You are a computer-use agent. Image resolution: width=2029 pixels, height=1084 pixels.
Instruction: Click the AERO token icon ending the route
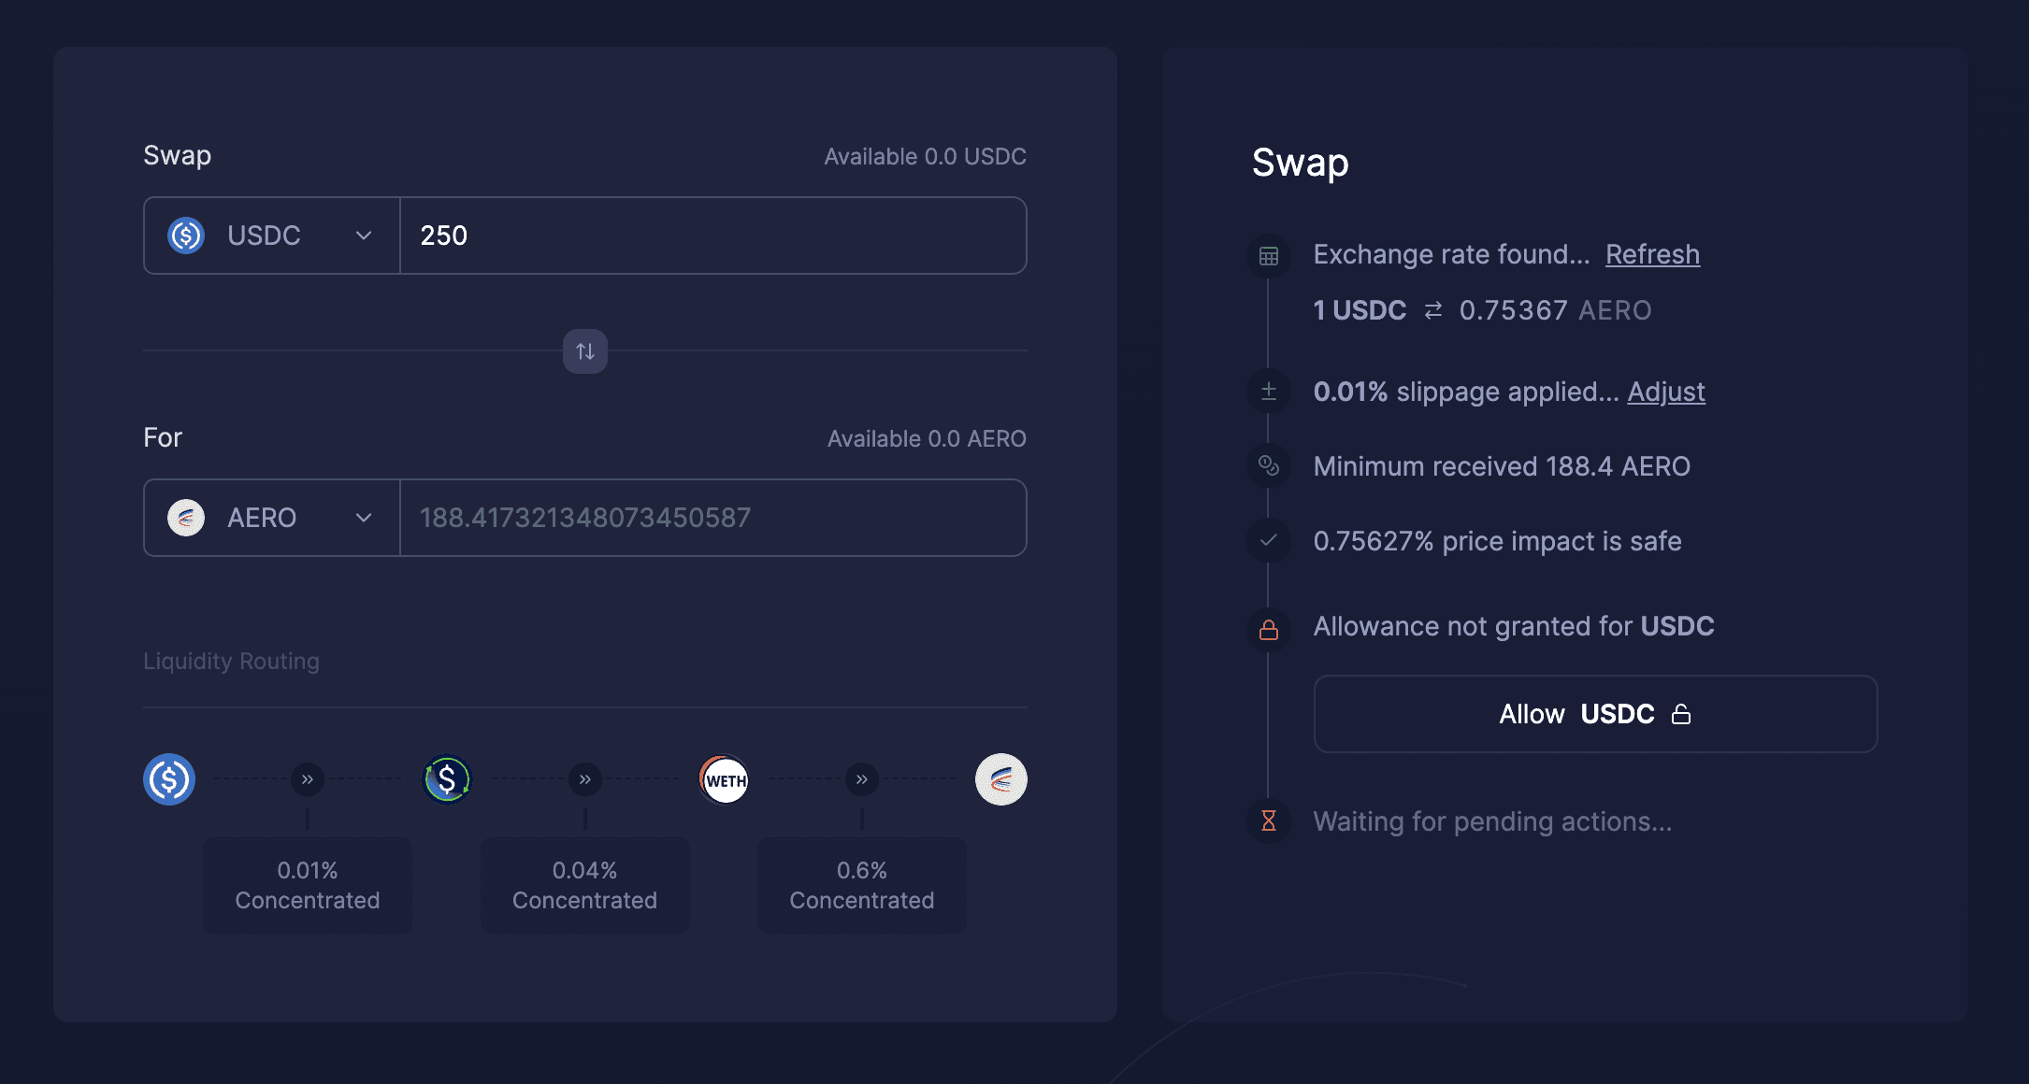[x=1001, y=779]
